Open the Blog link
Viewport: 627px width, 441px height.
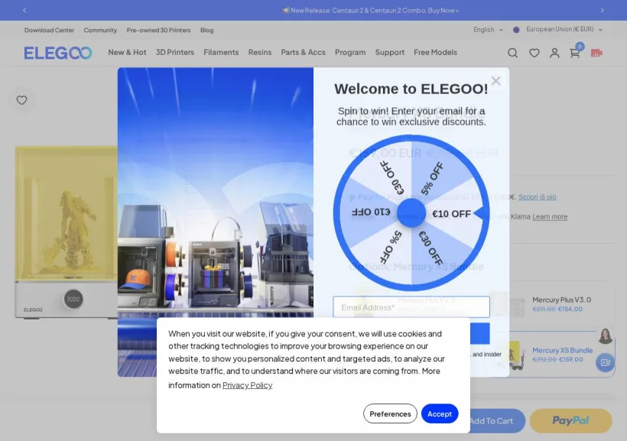[206, 31]
